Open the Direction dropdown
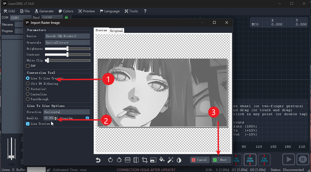The width and height of the screenshot is (311, 172). point(66,112)
